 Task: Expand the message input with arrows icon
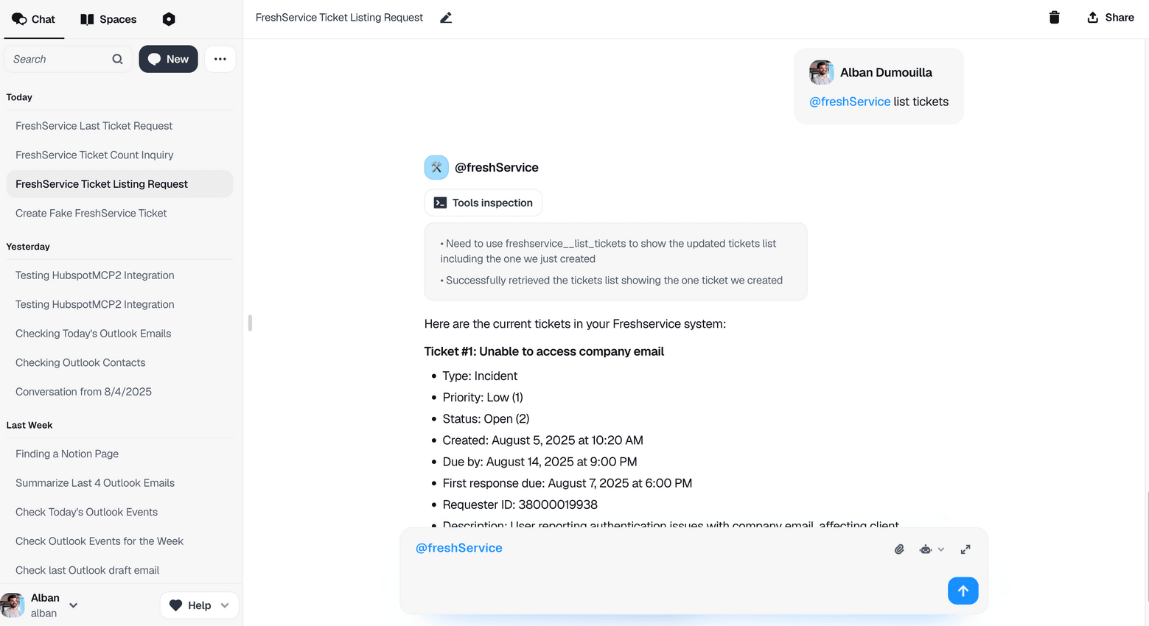click(x=965, y=549)
